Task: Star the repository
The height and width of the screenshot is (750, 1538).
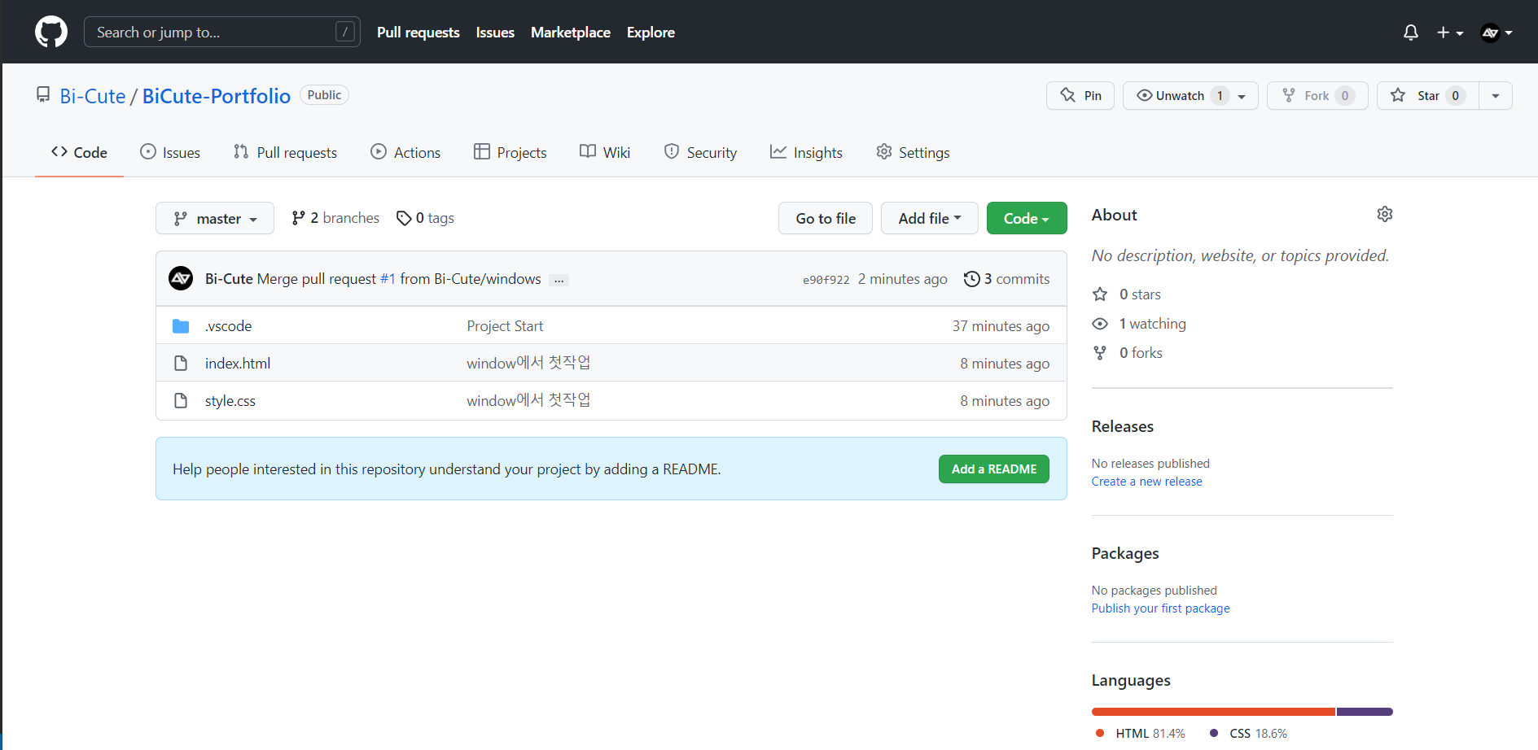Action: (1427, 95)
